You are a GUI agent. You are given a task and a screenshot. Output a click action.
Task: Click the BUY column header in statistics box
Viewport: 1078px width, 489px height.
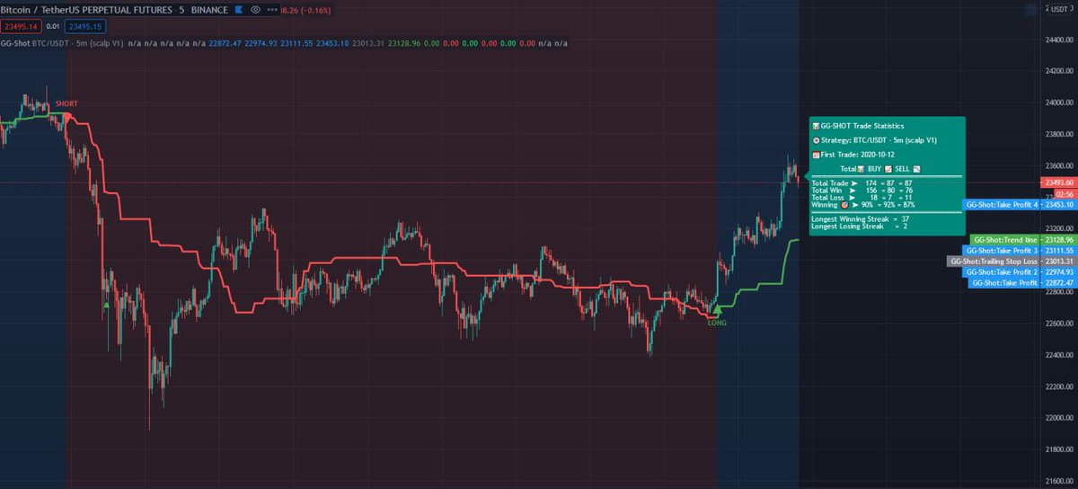click(x=874, y=169)
